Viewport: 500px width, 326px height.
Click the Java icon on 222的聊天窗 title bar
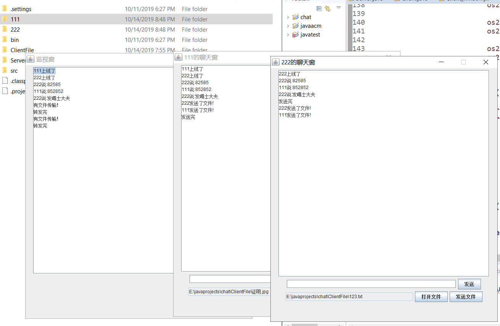(275, 62)
